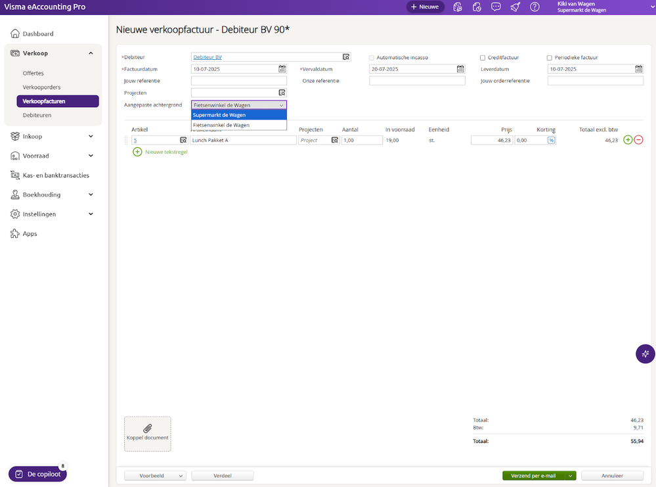Click Verzend per e-mail button
Screen dimensions: 656x487
click(x=533, y=476)
